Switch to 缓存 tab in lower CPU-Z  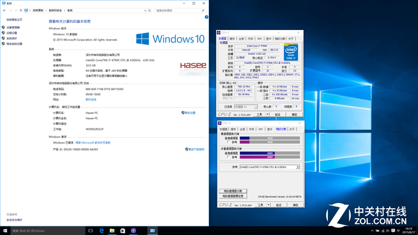point(233,129)
